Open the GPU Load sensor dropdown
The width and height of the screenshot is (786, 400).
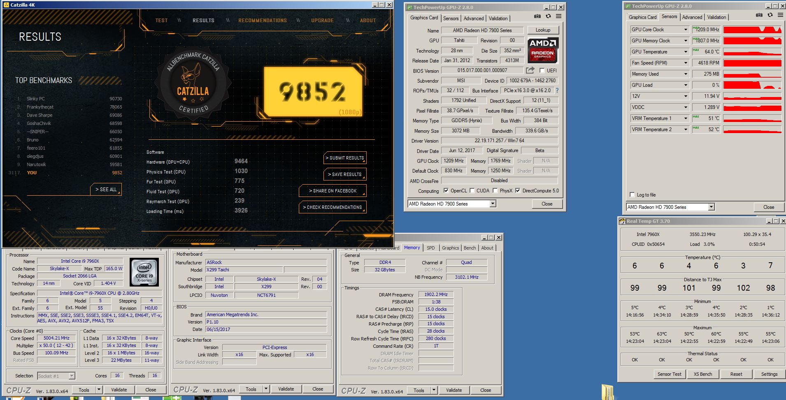[x=686, y=85]
